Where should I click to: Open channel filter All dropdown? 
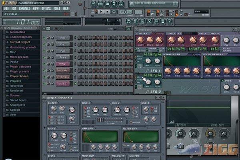(x=57, y=94)
